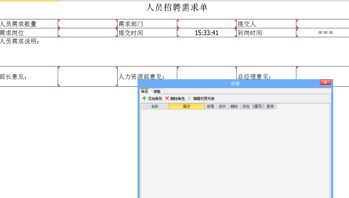Image resolution: width=349 pixels, height=198 pixels.
Task: Click the 到岗时间 field showing 00:00:00
Action: [x=323, y=33]
